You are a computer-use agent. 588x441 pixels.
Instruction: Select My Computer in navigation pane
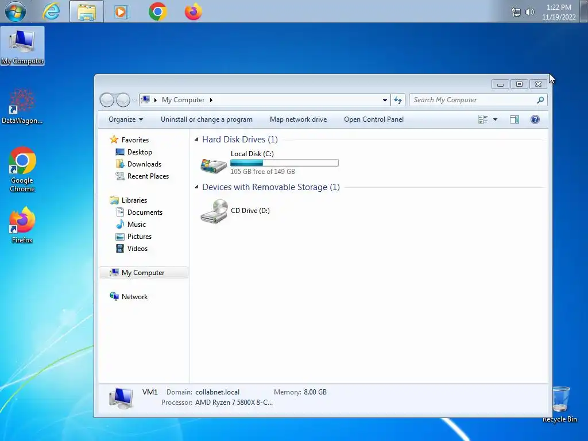(144, 273)
